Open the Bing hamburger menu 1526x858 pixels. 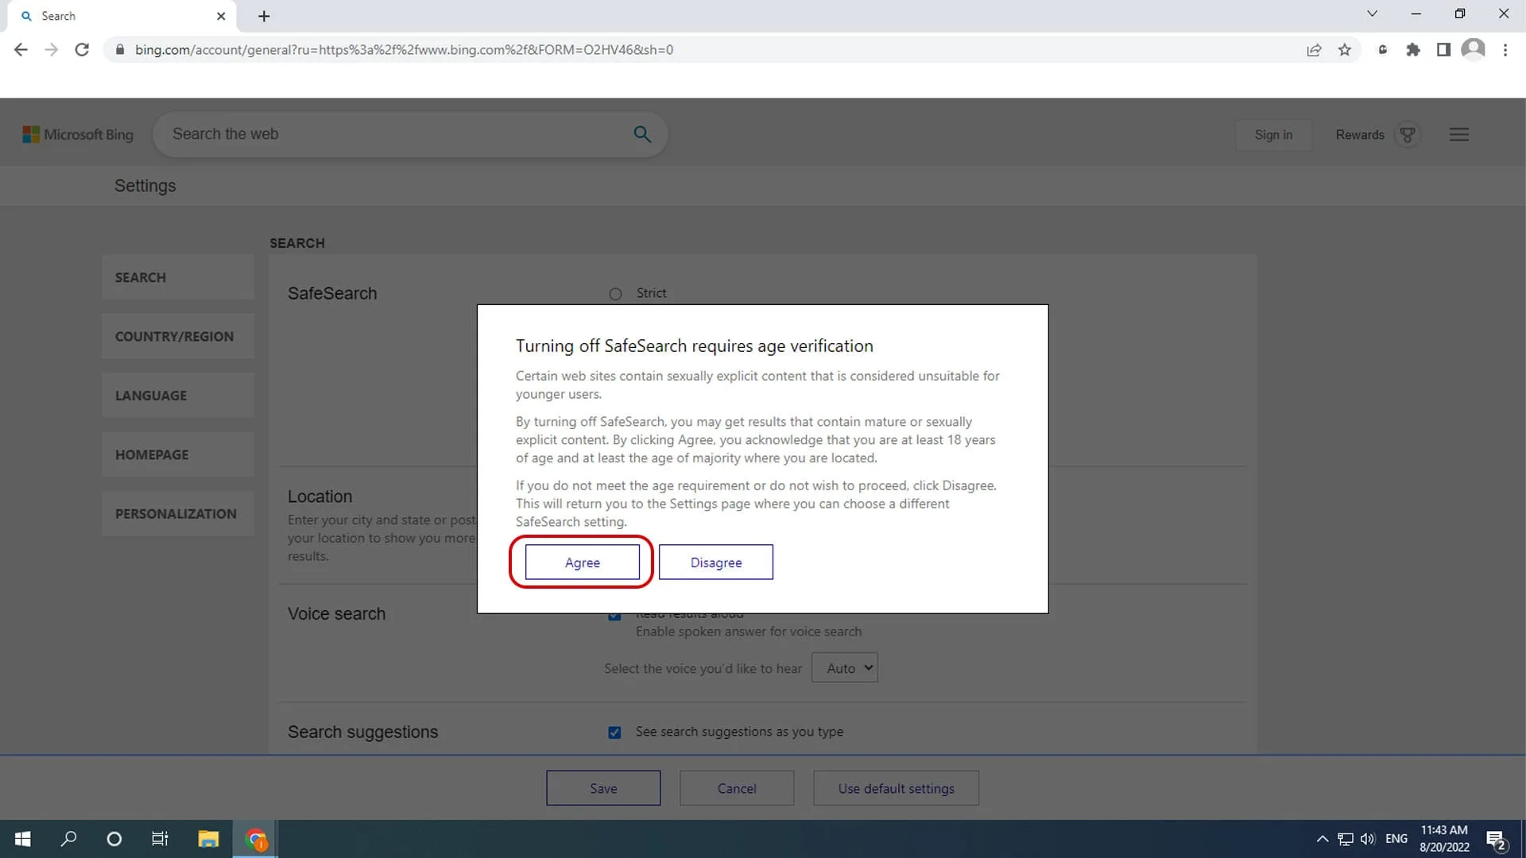pos(1459,135)
